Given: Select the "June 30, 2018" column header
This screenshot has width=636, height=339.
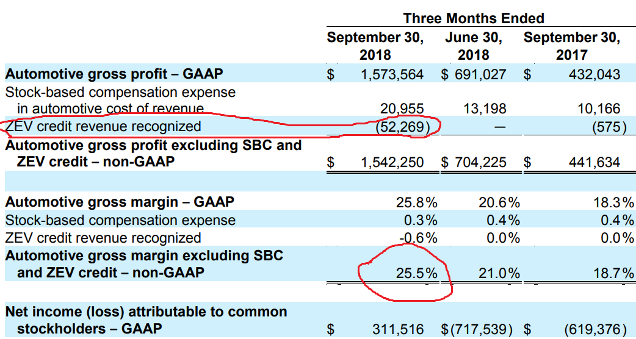Looking at the screenshot, I should (x=474, y=46).
